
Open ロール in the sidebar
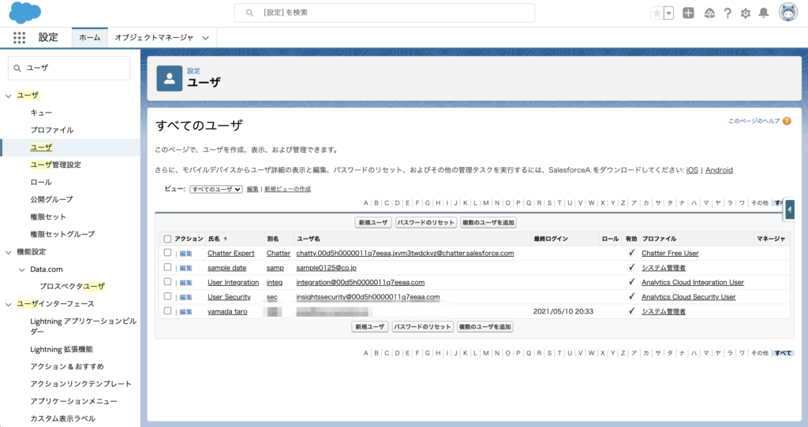point(41,182)
